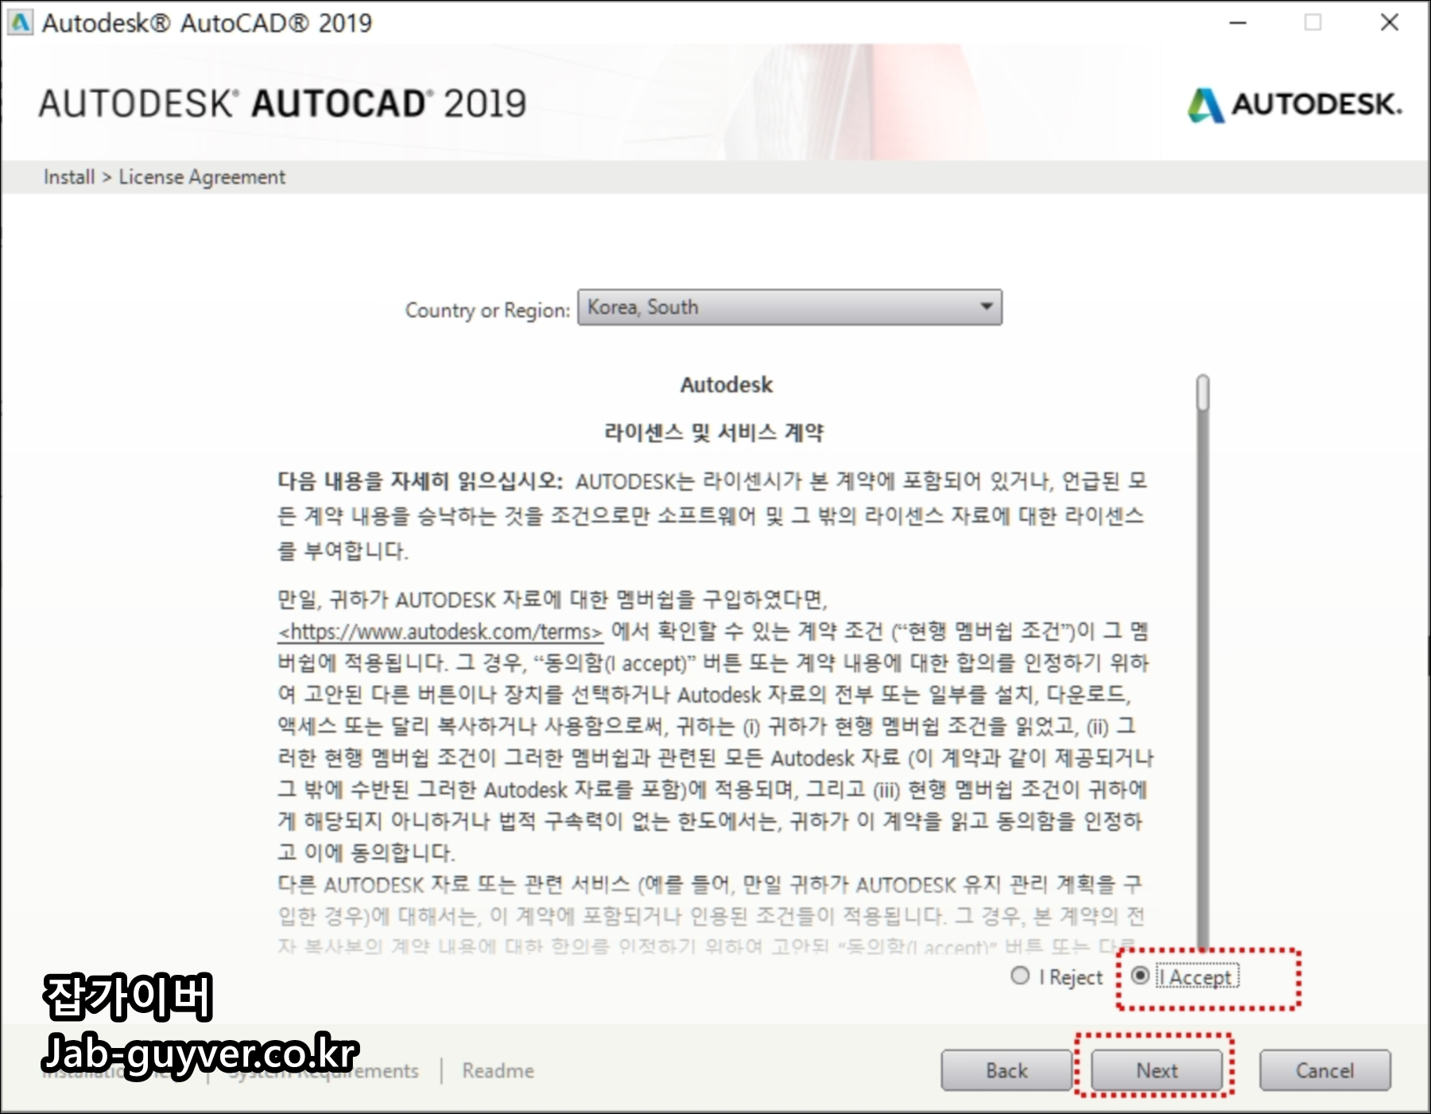Click the Next button
The width and height of the screenshot is (1431, 1114).
click(x=1157, y=1070)
